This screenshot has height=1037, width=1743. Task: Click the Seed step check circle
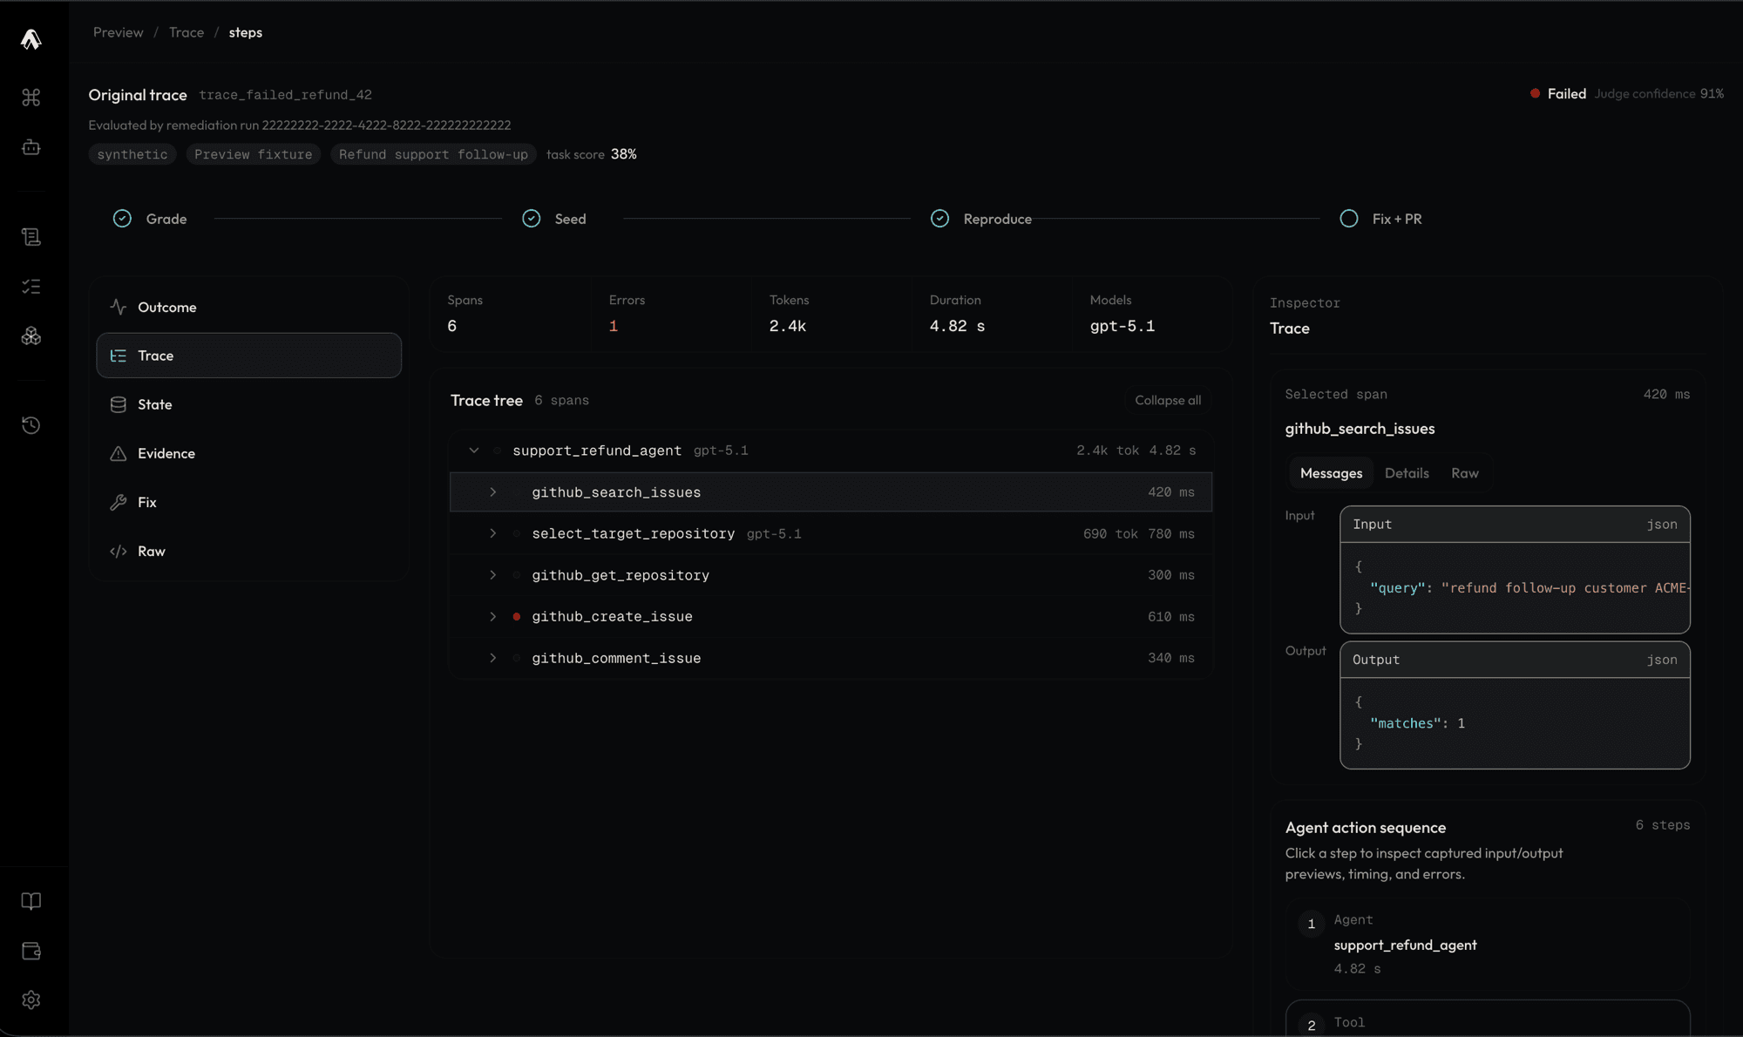pos(532,219)
